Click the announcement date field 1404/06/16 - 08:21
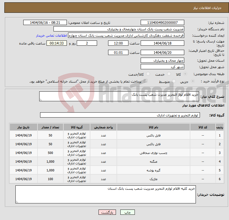The width and height of the screenshot is (229, 220). [45, 22]
